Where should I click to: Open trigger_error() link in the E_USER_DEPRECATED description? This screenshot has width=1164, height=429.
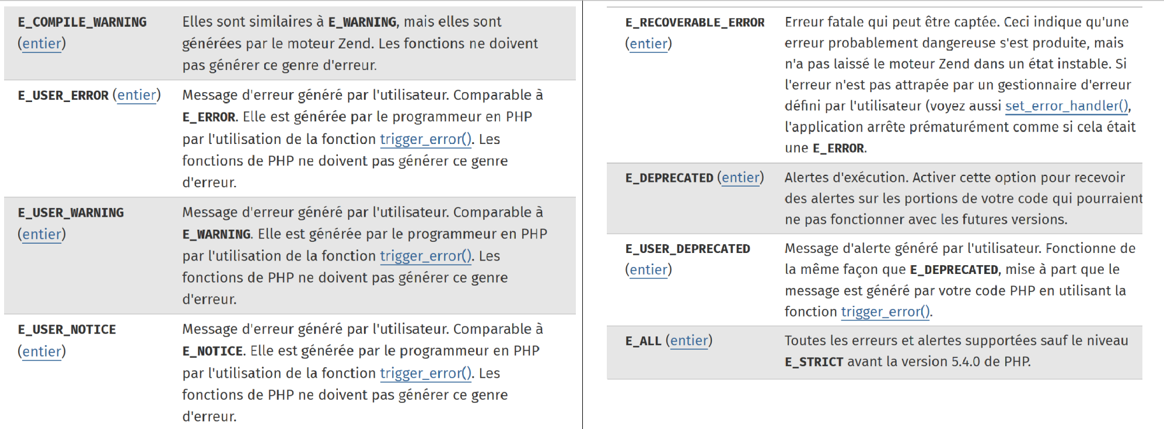[885, 312]
